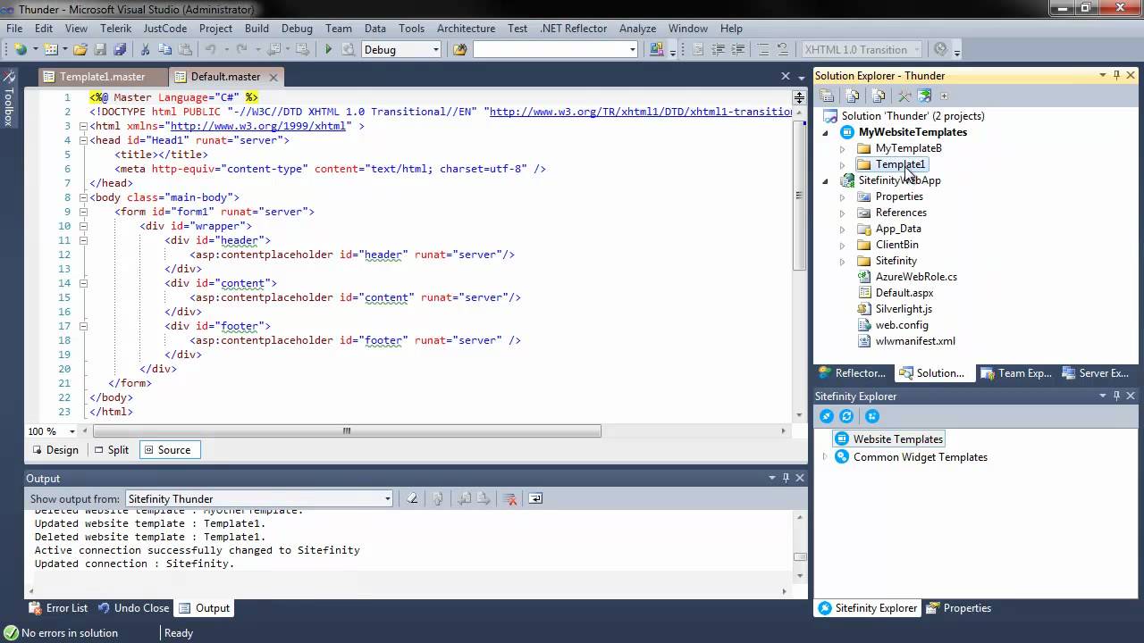1144x643 pixels.
Task: Collapse the outline toggle beside the body line
Action: coord(84,197)
